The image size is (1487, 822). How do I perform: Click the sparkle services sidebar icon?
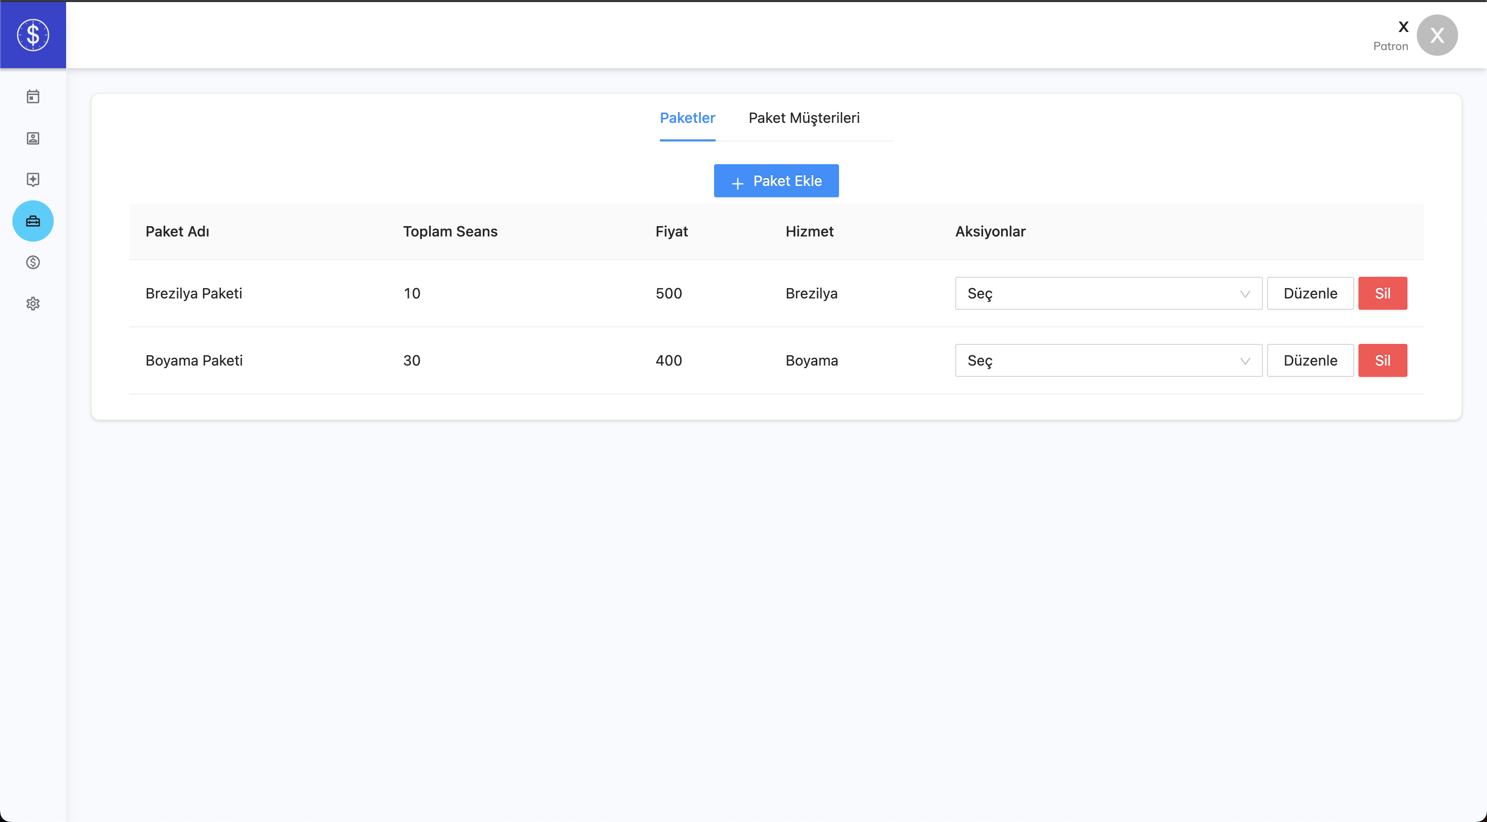click(x=33, y=180)
